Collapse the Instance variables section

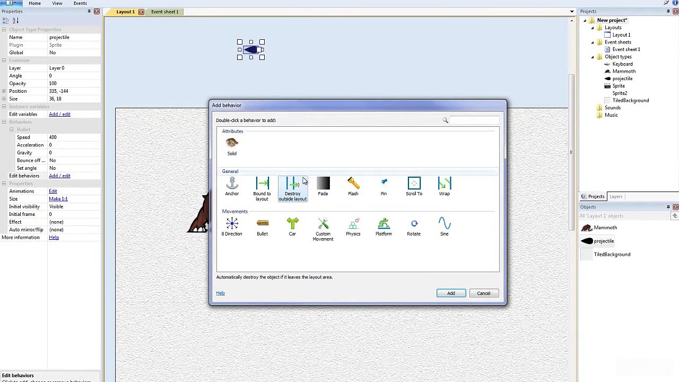(x=4, y=107)
